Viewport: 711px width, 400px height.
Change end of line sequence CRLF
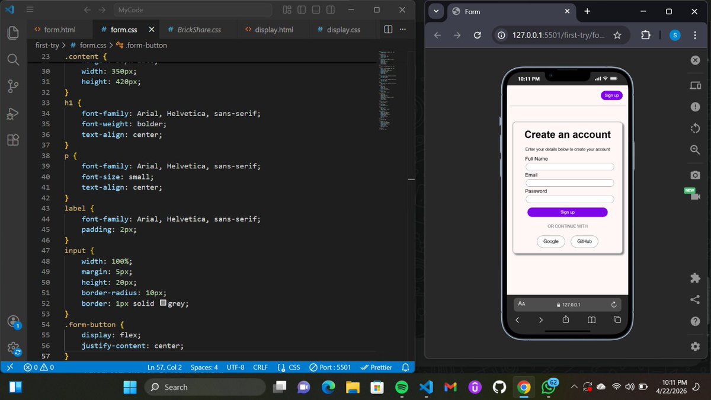tap(261, 367)
